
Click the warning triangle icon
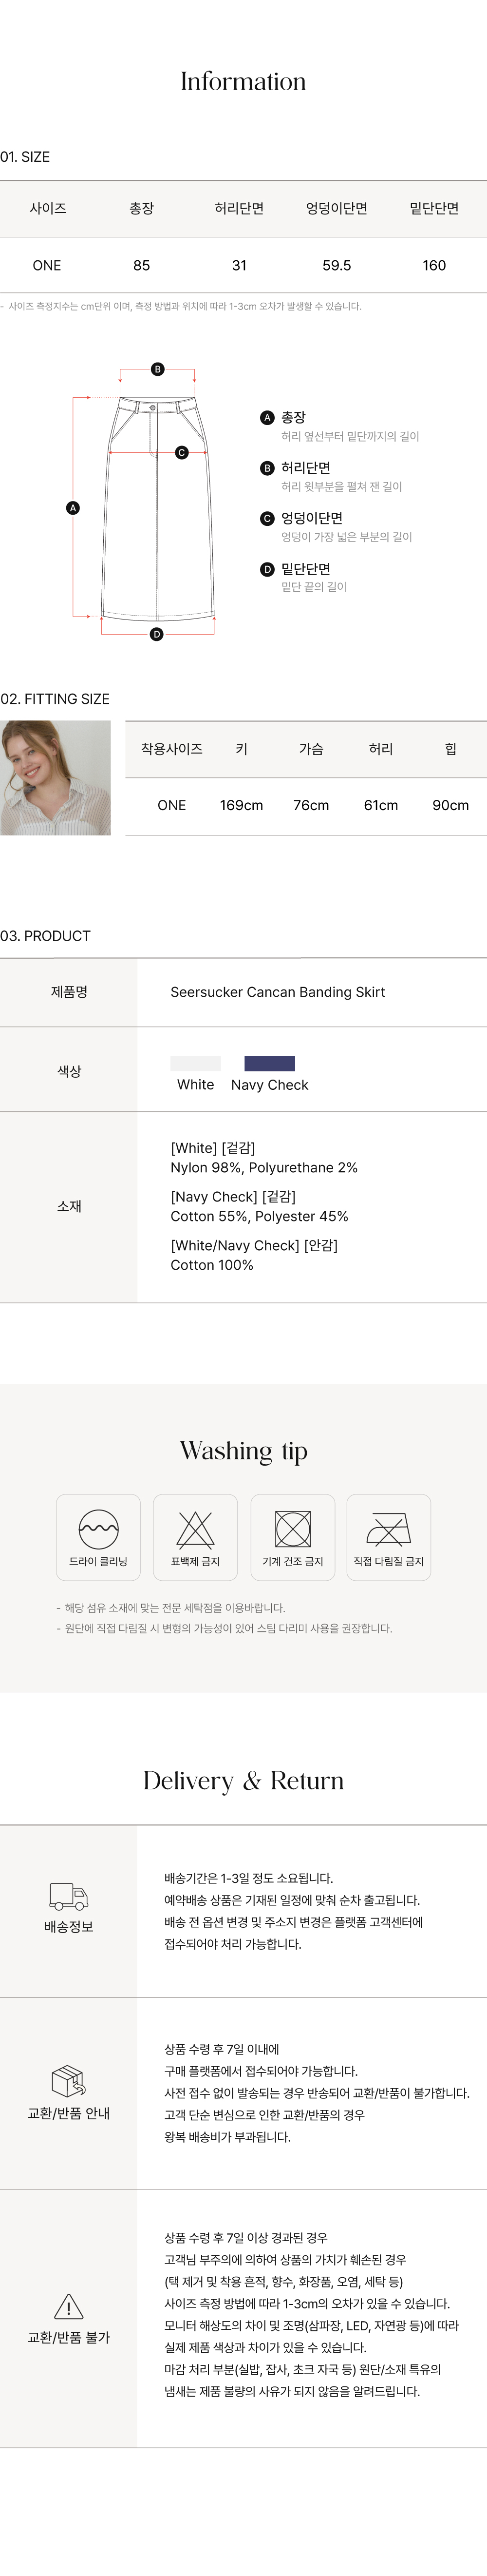coord(68,2306)
